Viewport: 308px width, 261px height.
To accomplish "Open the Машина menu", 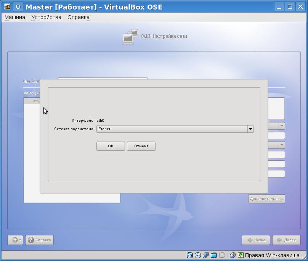I will coord(15,17).
